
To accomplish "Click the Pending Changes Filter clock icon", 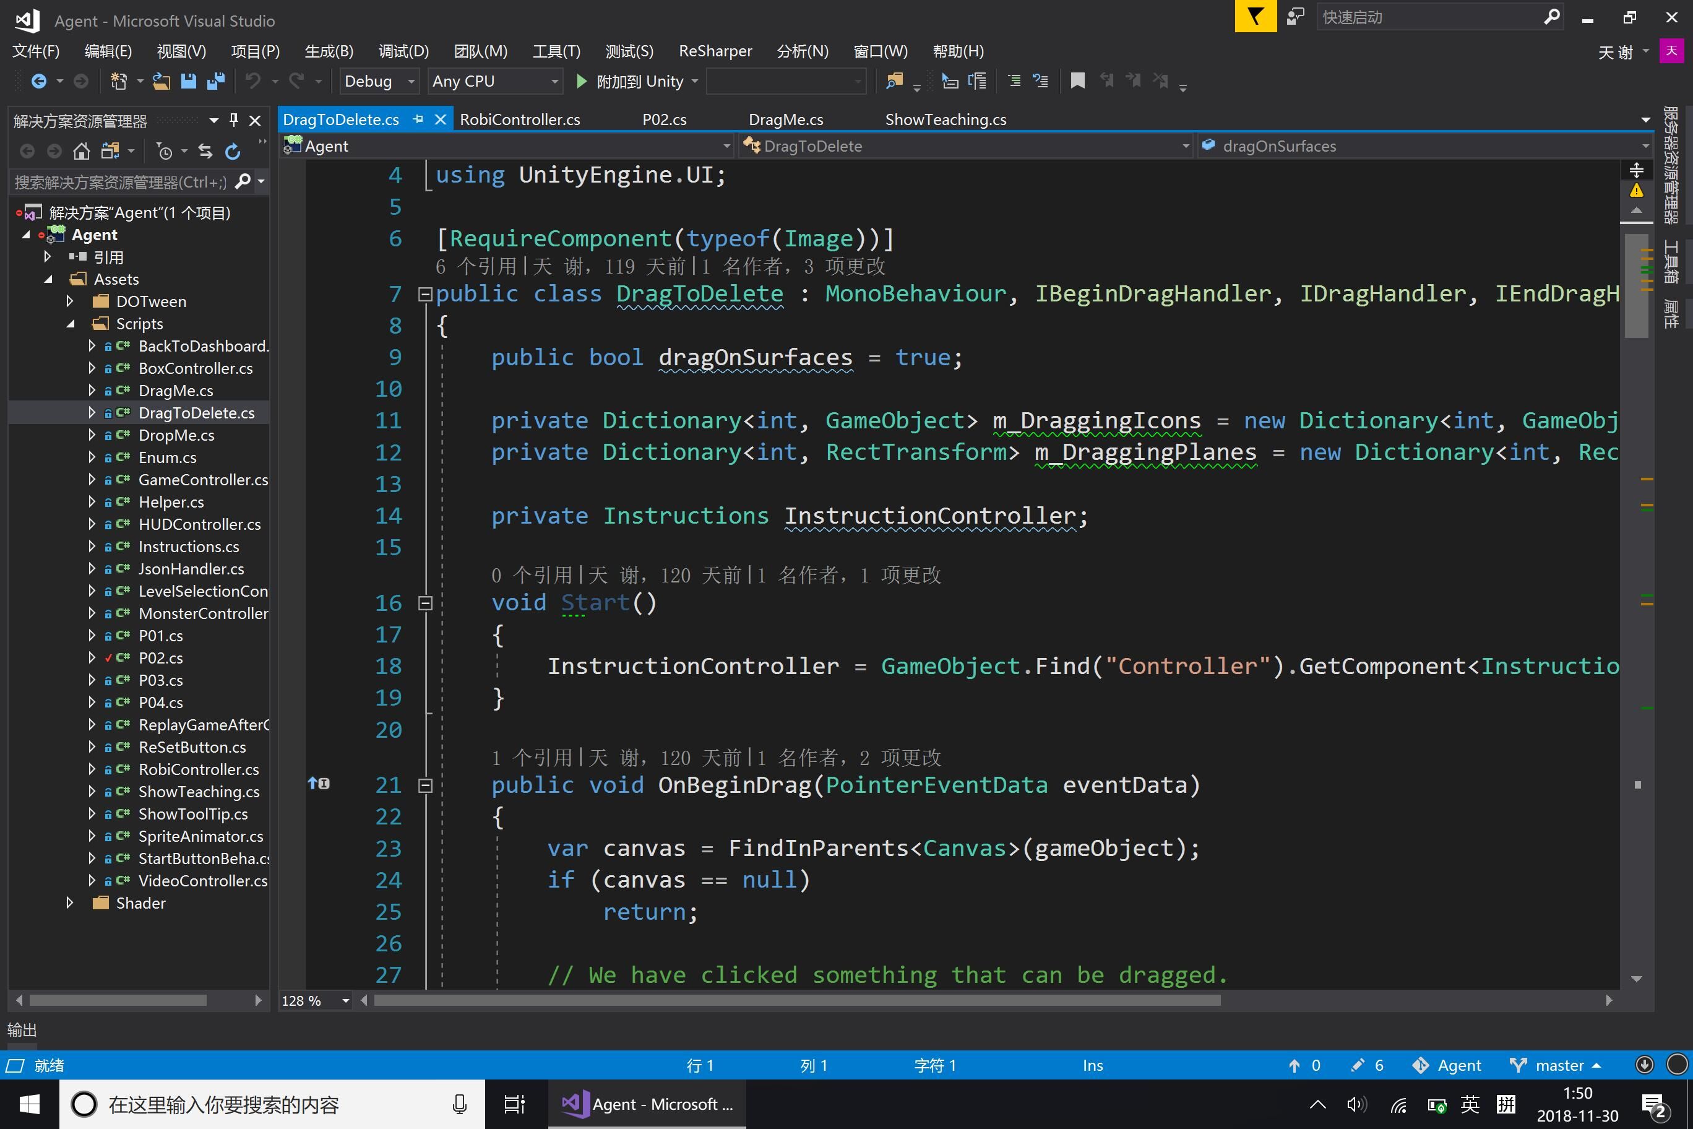I will pos(165,151).
